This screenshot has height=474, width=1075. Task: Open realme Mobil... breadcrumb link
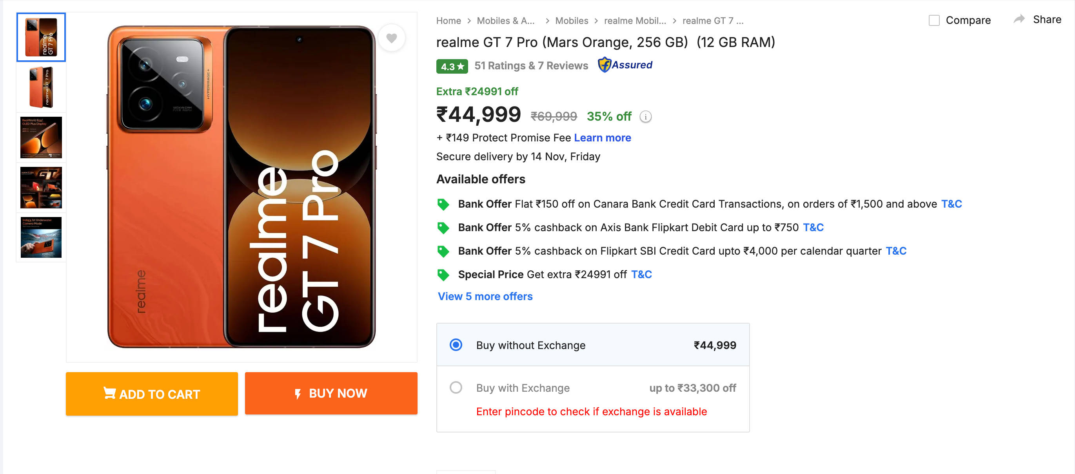pos(635,20)
